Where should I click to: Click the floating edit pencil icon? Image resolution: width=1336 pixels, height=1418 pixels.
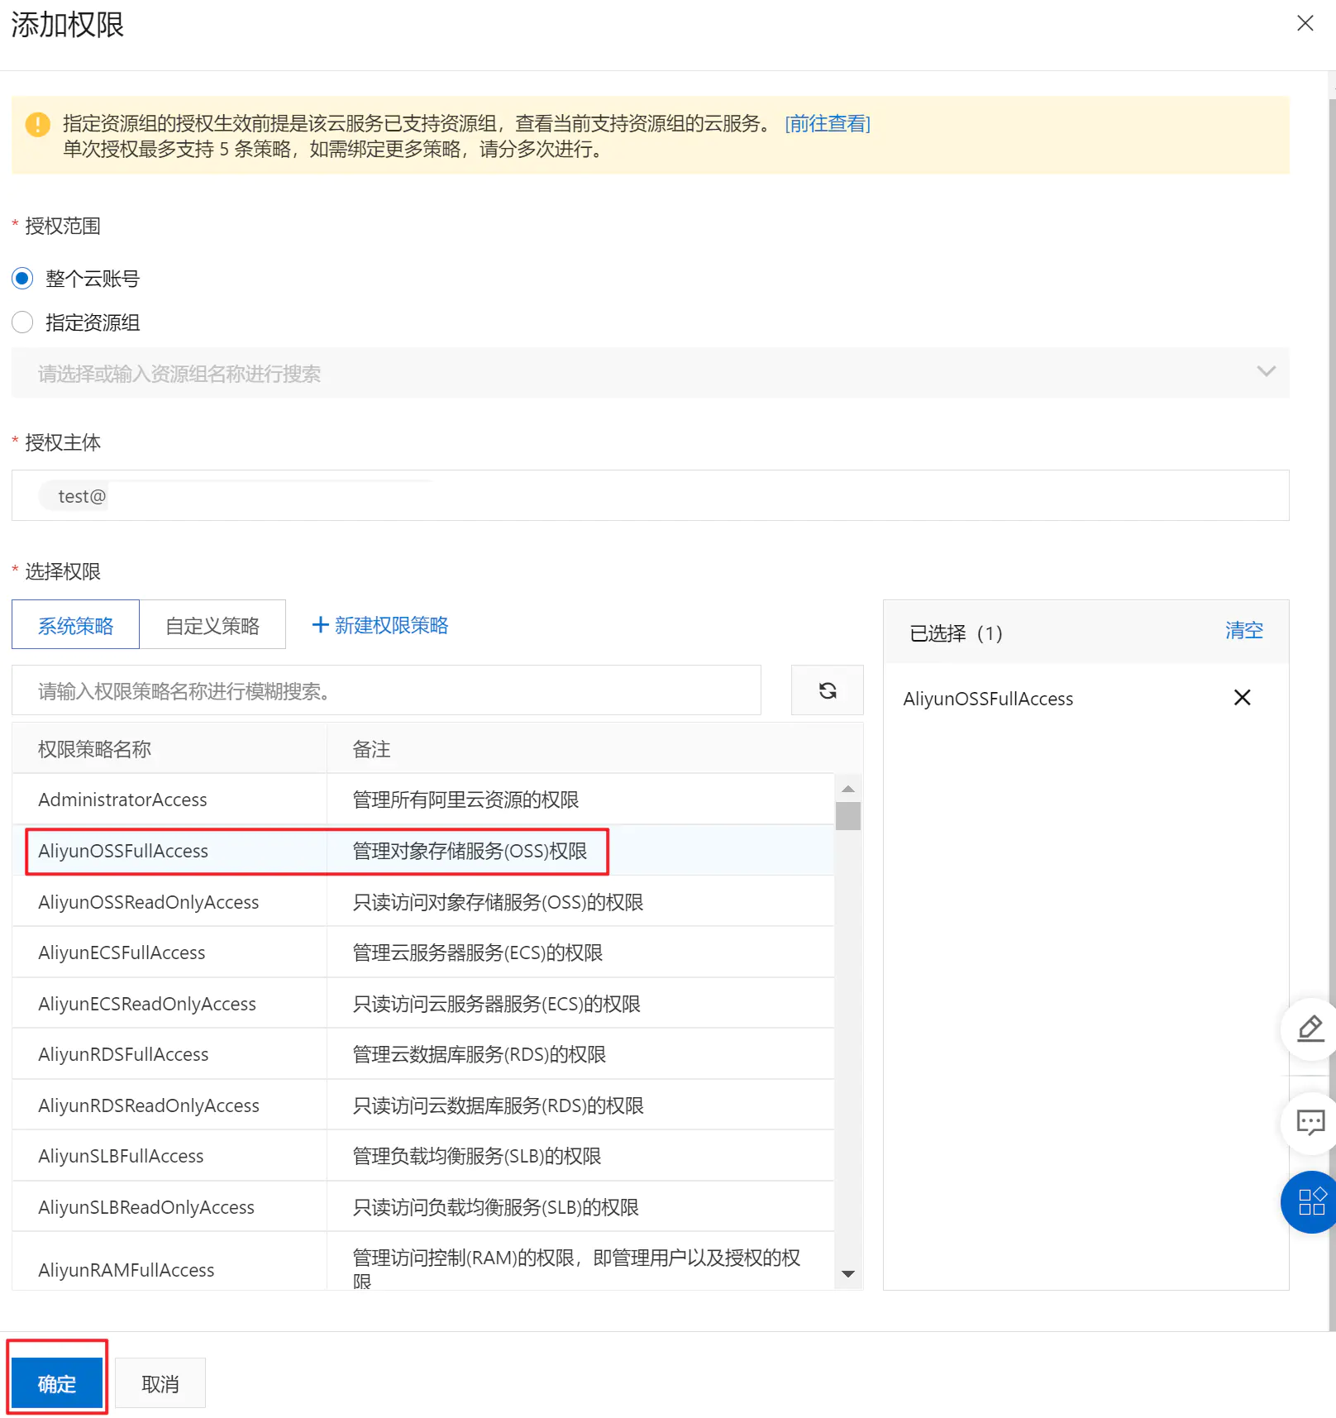[1310, 1029]
